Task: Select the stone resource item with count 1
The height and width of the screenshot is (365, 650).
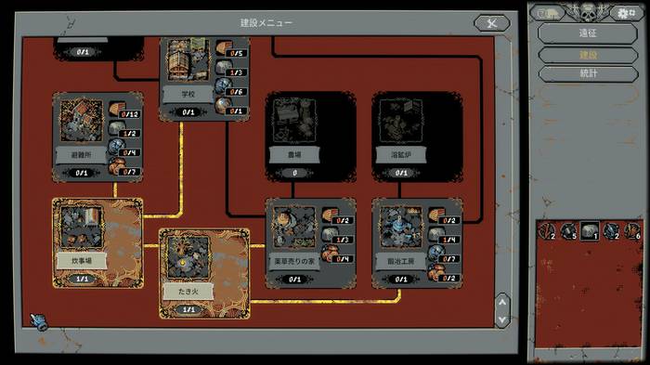Action: pos(590,231)
